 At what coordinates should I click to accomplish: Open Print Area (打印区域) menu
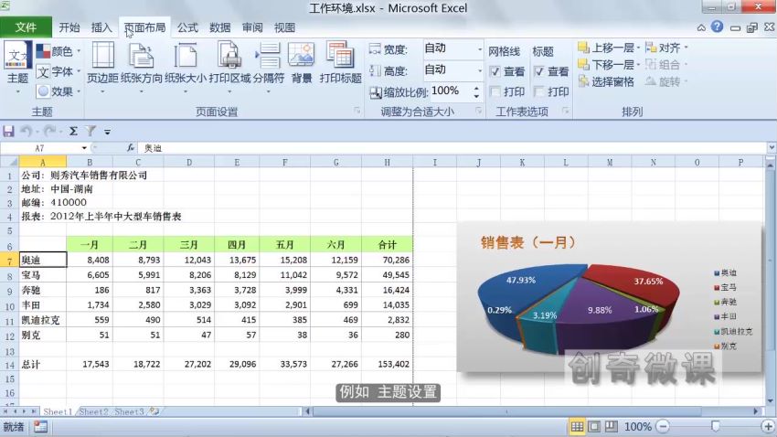229,68
